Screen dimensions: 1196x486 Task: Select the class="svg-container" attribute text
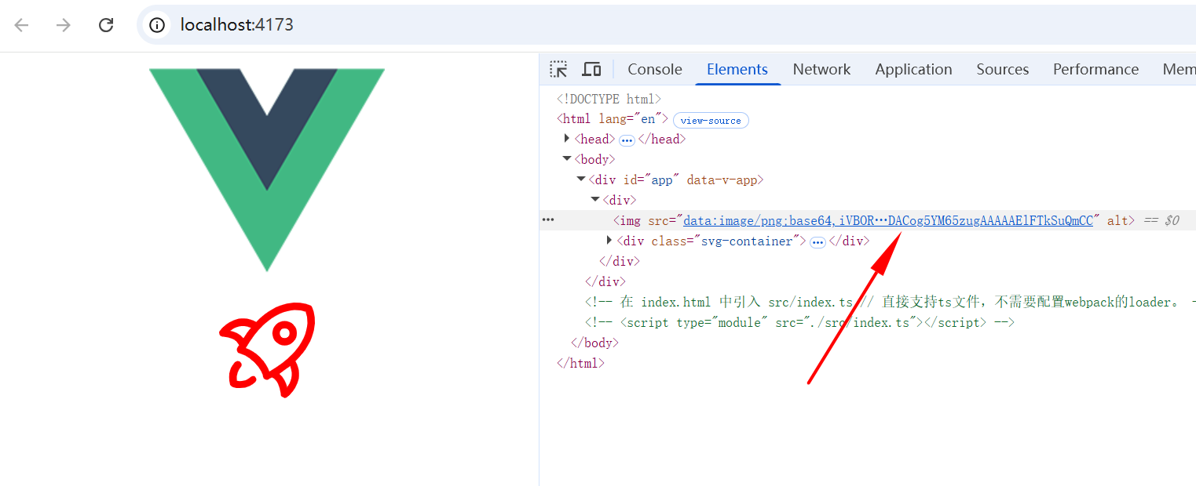click(725, 241)
